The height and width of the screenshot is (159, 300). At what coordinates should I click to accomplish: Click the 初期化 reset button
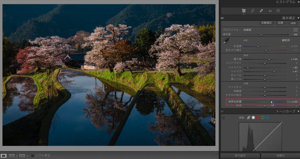(280, 156)
